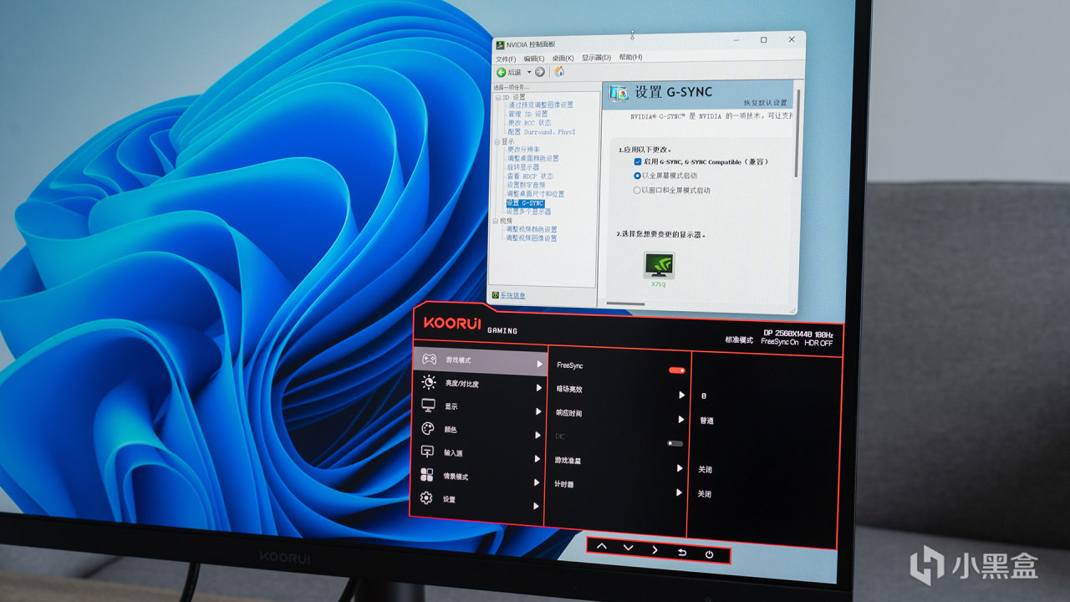Toggle the greyed DIC switch
1070x602 pixels.
point(675,443)
